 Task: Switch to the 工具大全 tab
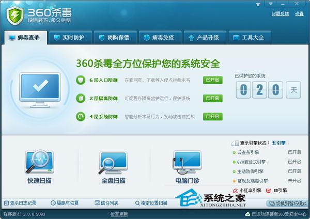coord(250,38)
